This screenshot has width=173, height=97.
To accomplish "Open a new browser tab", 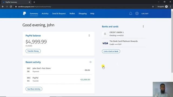I will (34, 2).
